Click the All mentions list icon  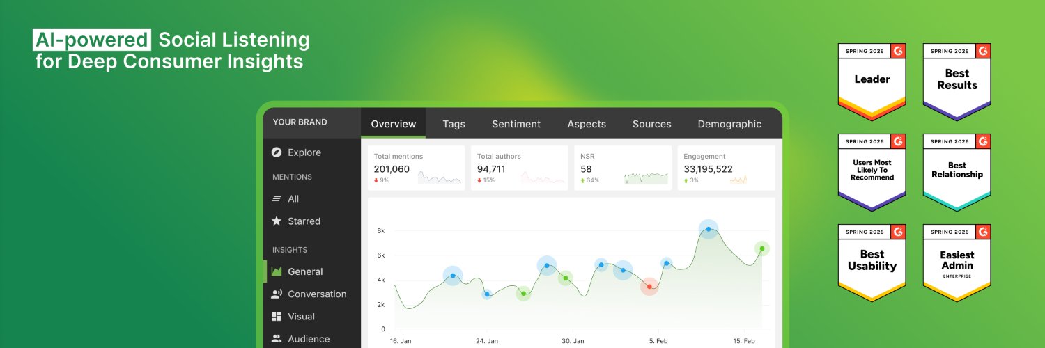coord(277,198)
